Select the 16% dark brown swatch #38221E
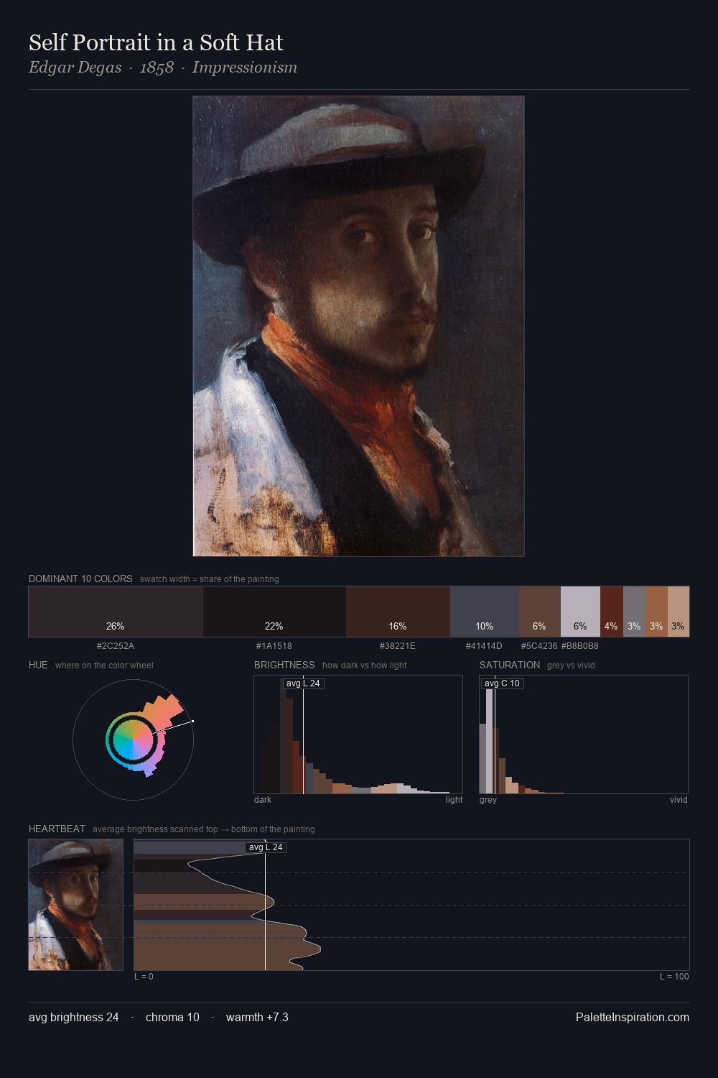This screenshot has height=1078, width=718. tap(398, 612)
